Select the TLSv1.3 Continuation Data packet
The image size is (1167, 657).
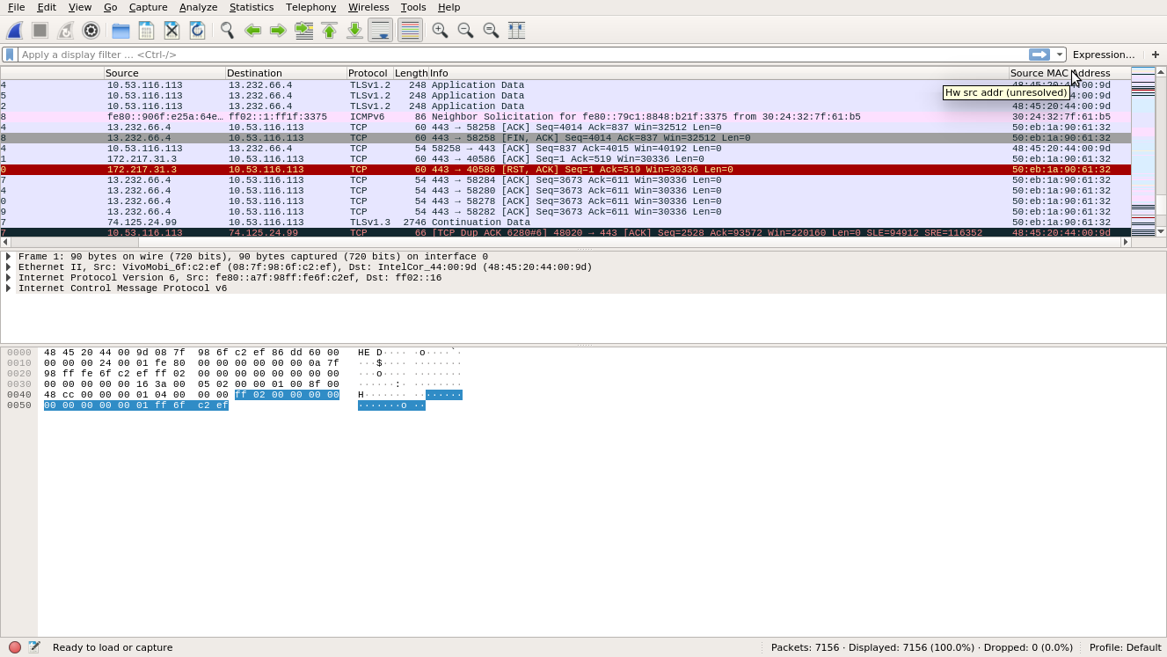[x=565, y=223]
